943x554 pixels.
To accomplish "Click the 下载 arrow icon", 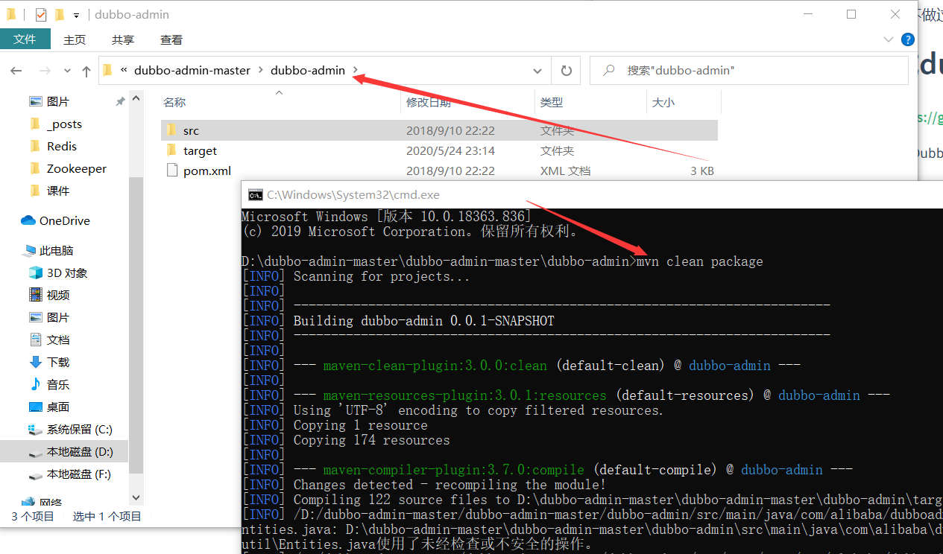I will tap(35, 362).
